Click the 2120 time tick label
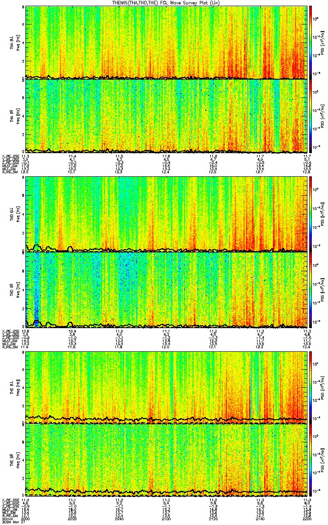328x525 pixels. click(213, 518)
